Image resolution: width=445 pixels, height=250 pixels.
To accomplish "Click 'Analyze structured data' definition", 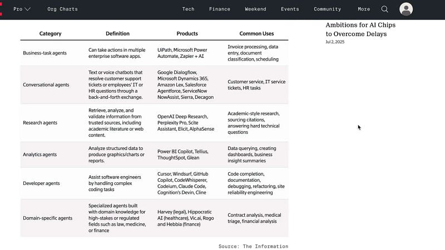I will [x=116, y=154].
